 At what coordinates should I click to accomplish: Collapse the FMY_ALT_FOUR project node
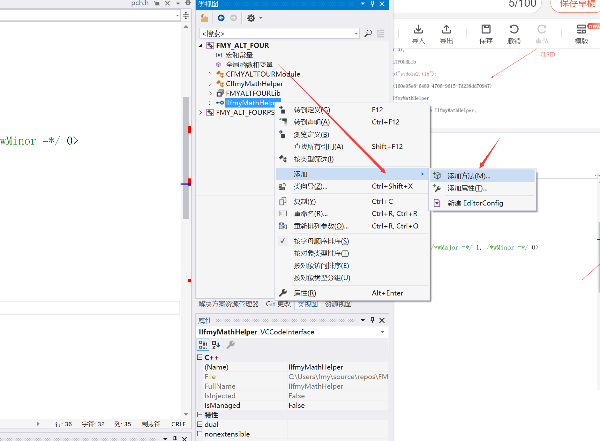[200, 46]
